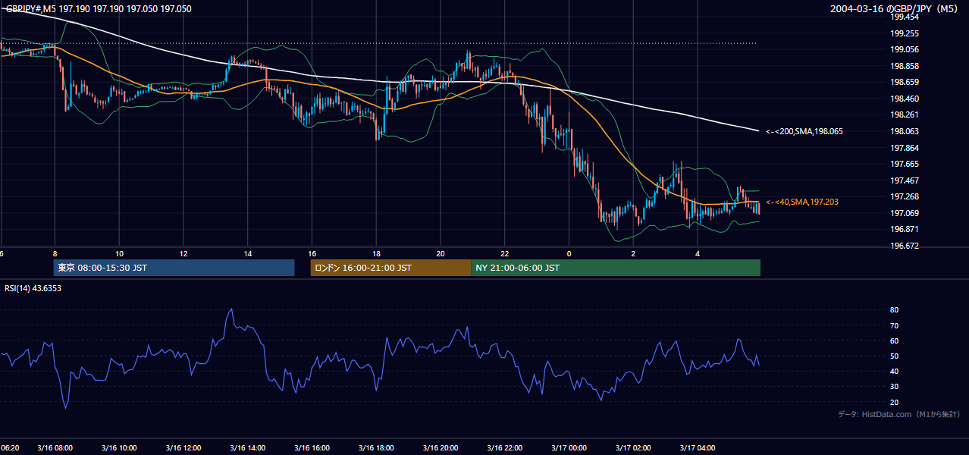Click the NY 21:00-06:00 JST session bar
Image resolution: width=969 pixels, height=455 pixels.
pos(616,268)
